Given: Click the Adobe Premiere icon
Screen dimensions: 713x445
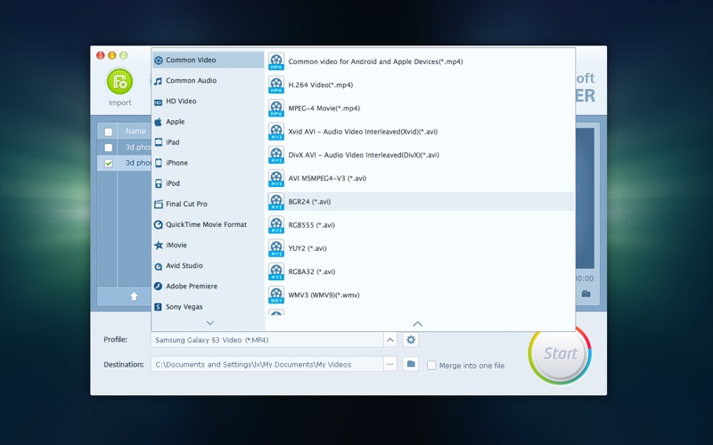Looking at the screenshot, I should click(x=159, y=286).
